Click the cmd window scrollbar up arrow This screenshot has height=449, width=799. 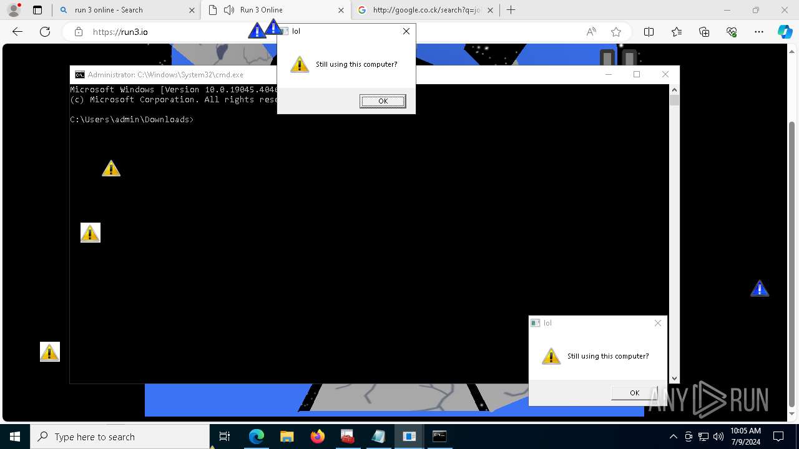point(674,90)
